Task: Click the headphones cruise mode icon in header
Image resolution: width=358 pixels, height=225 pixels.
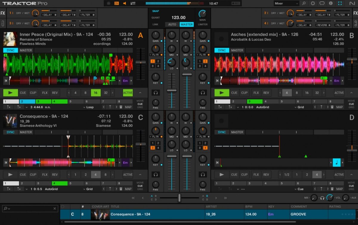Action: tap(322, 3)
